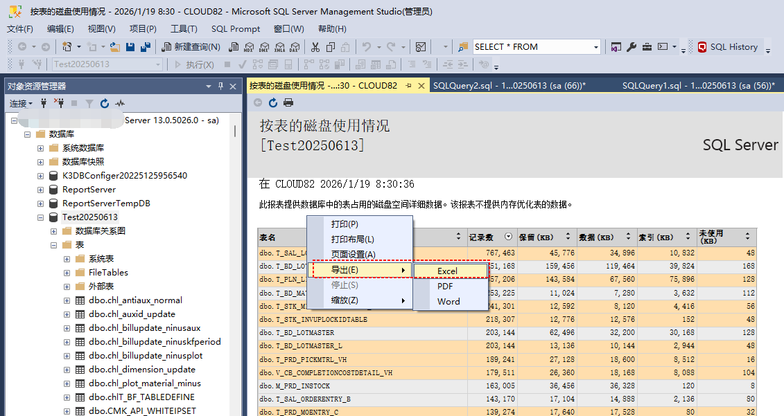This screenshot has height=416, width=784.
Task: Expand the 系统数据库 folder node
Action: (x=41, y=148)
